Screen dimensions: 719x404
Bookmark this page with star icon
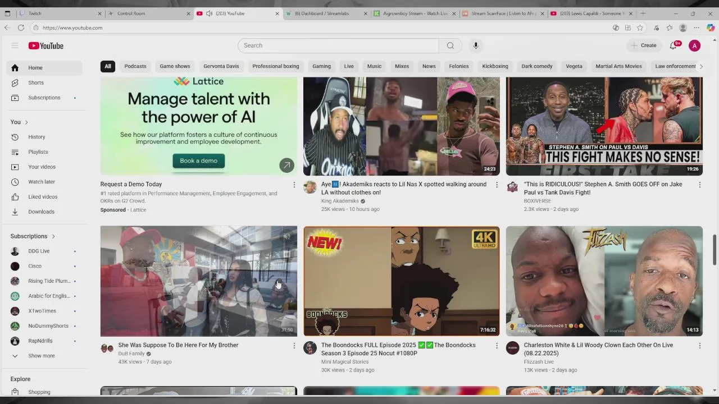(x=640, y=27)
